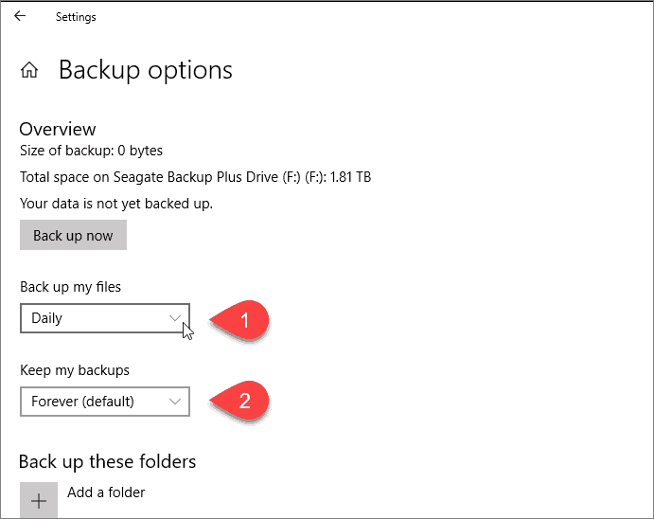Click the Overview section heading
Viewport: 654px width, 519px height.
tap(58, 129)
